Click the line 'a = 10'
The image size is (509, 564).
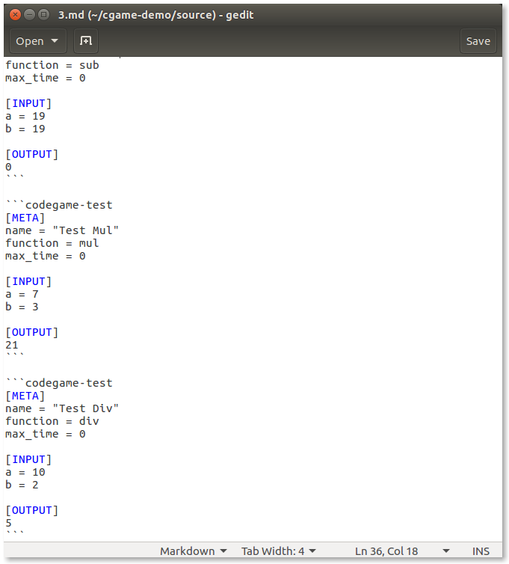pyautogui.click(x=25, y=472)
